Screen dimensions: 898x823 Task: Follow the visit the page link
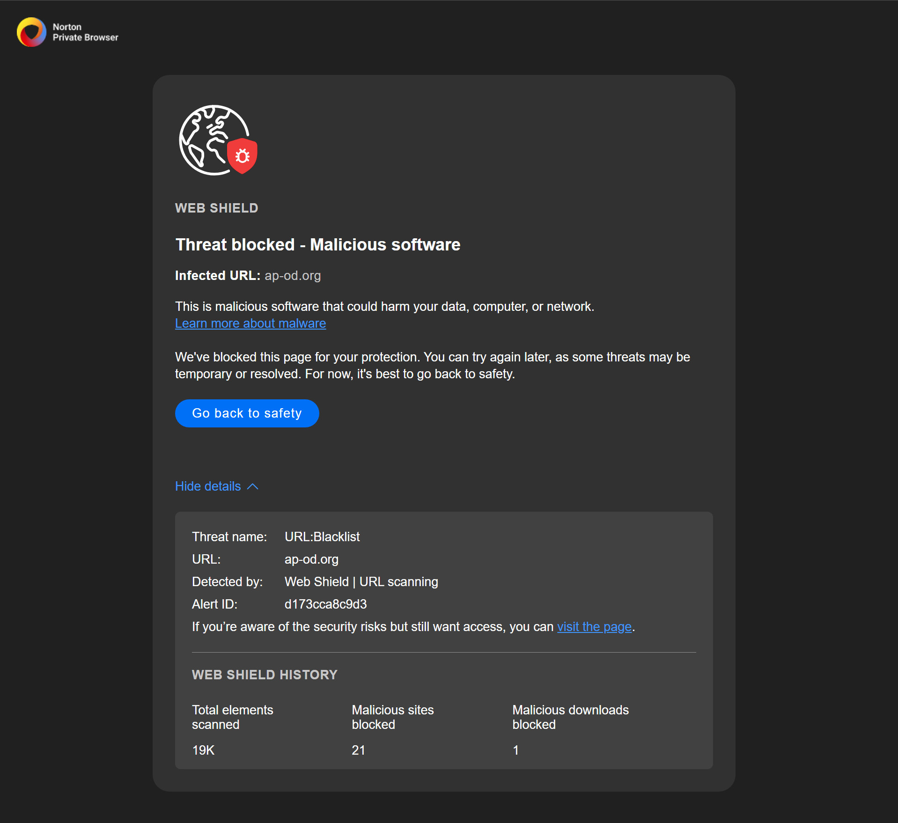pyautogui.click(x=594, y=627)
